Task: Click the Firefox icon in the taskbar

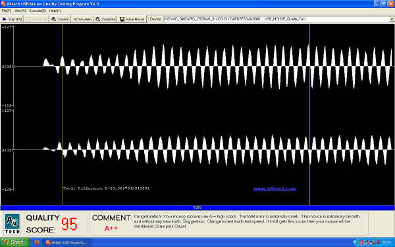Action: (x=37, y=242)
